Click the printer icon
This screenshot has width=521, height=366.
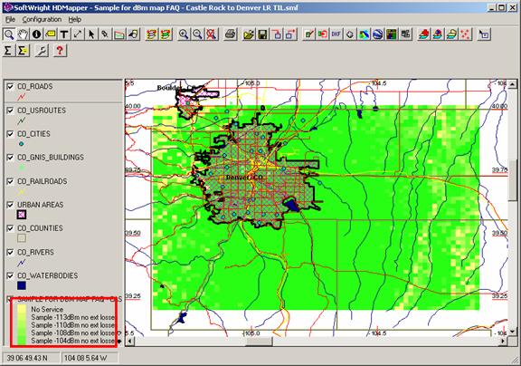pyautogui.click(x=231, y=34)
